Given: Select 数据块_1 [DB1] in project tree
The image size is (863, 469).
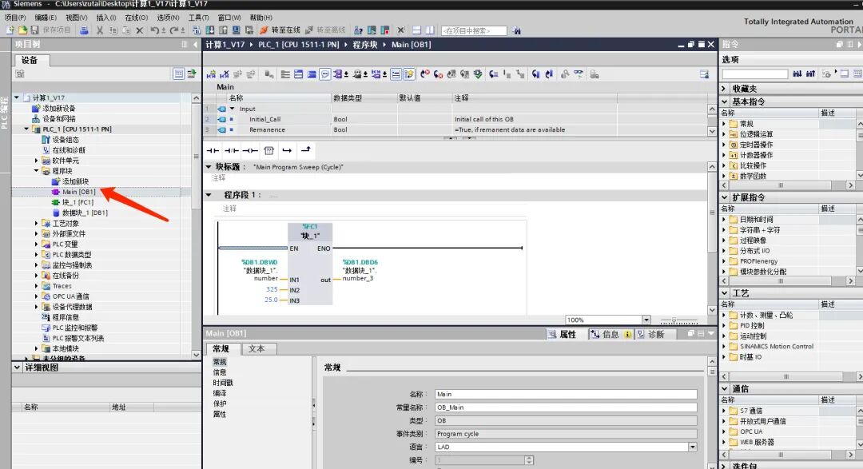Looking at the screenshot, I should [x=85, y=213].
